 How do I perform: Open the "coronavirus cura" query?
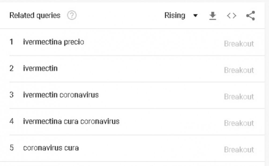(51, 148)
